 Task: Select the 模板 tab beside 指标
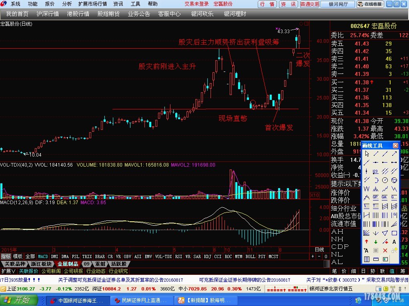(x=18, y=256)
